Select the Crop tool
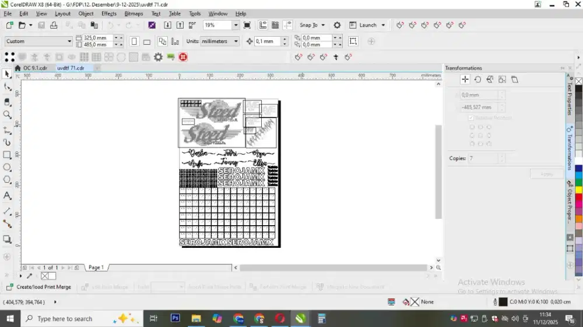 click(x=6, y=101)
